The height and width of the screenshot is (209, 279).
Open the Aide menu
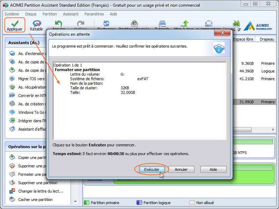click(113, 14)
